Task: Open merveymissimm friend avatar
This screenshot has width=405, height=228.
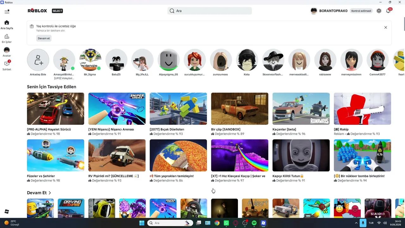Action: coord(351,60)
